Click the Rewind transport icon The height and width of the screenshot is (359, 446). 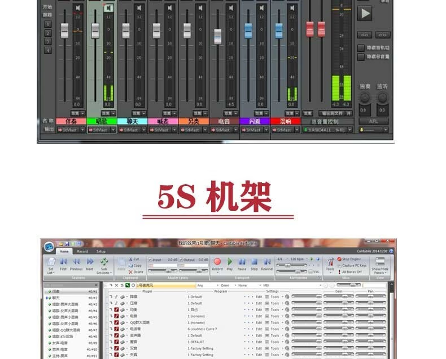tap(266, 262)
